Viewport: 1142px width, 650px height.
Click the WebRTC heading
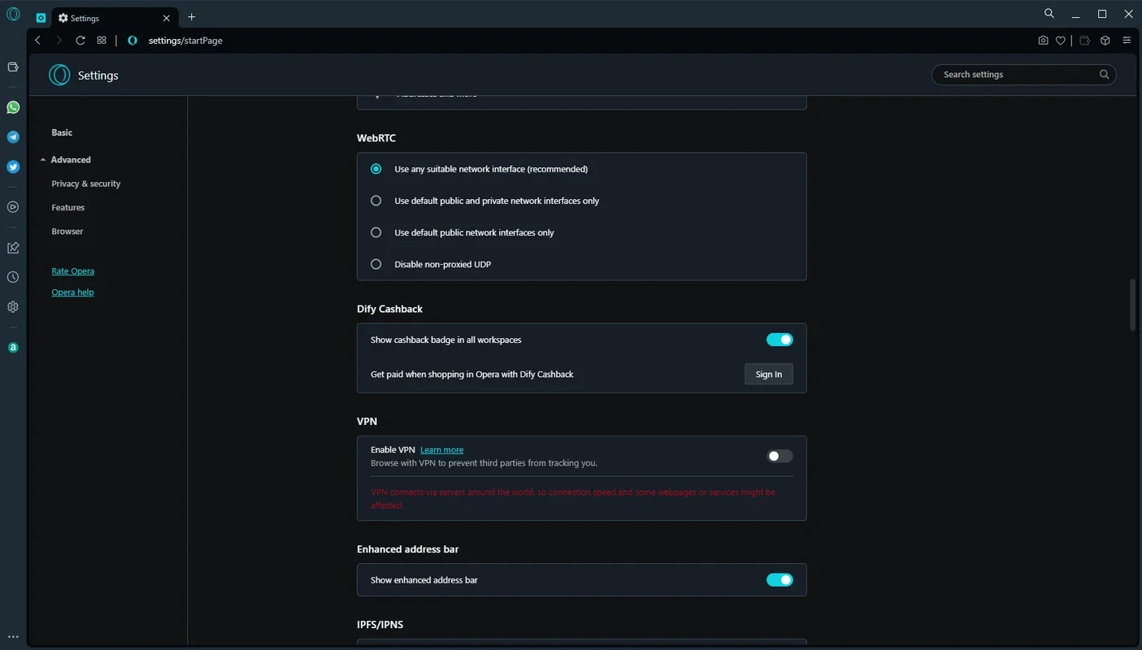376,138
